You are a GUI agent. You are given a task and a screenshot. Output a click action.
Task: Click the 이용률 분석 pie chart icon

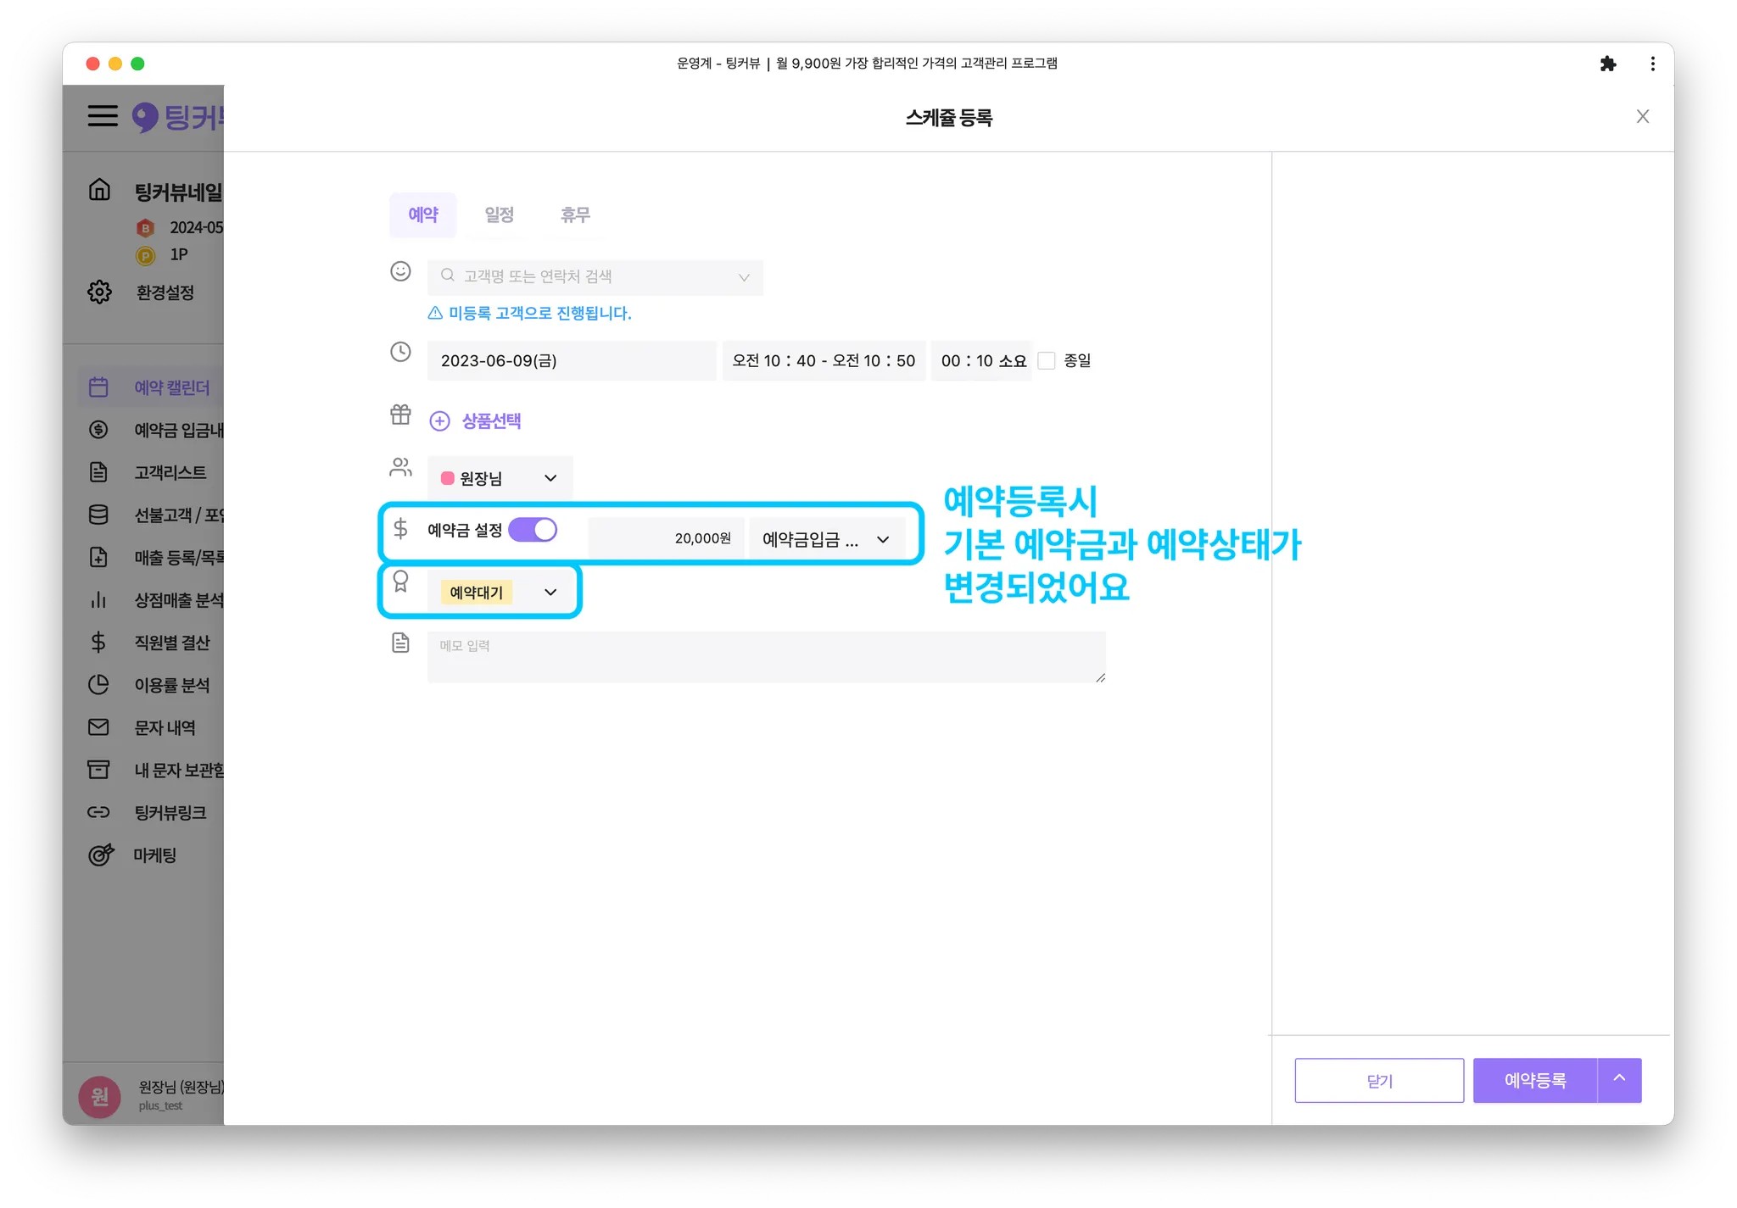pos(98,684)
